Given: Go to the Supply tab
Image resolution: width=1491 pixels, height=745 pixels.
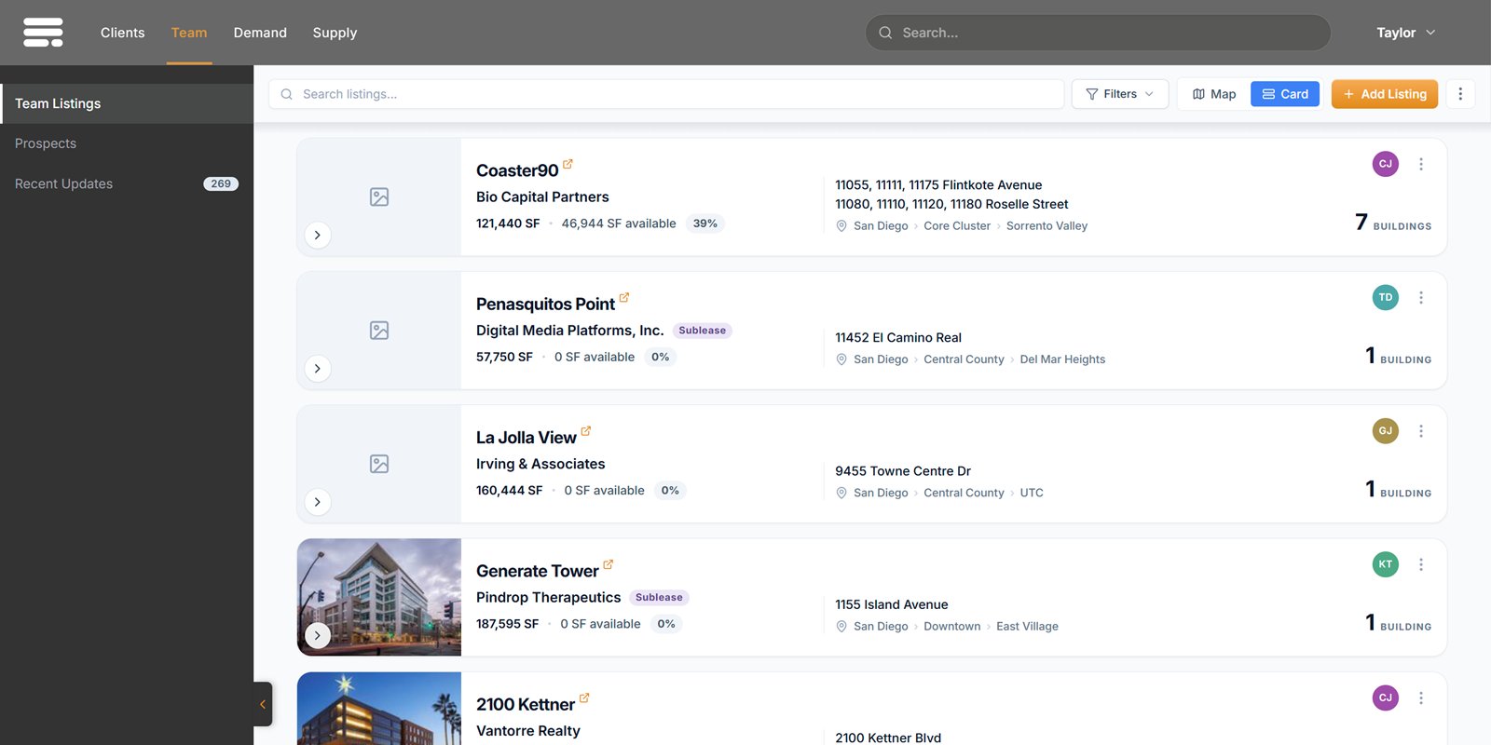Looking at the screenshot, I should [335, 33].
